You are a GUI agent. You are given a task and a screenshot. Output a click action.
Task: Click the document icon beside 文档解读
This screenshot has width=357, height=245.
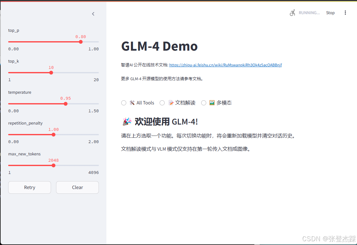tap(171, 103)
